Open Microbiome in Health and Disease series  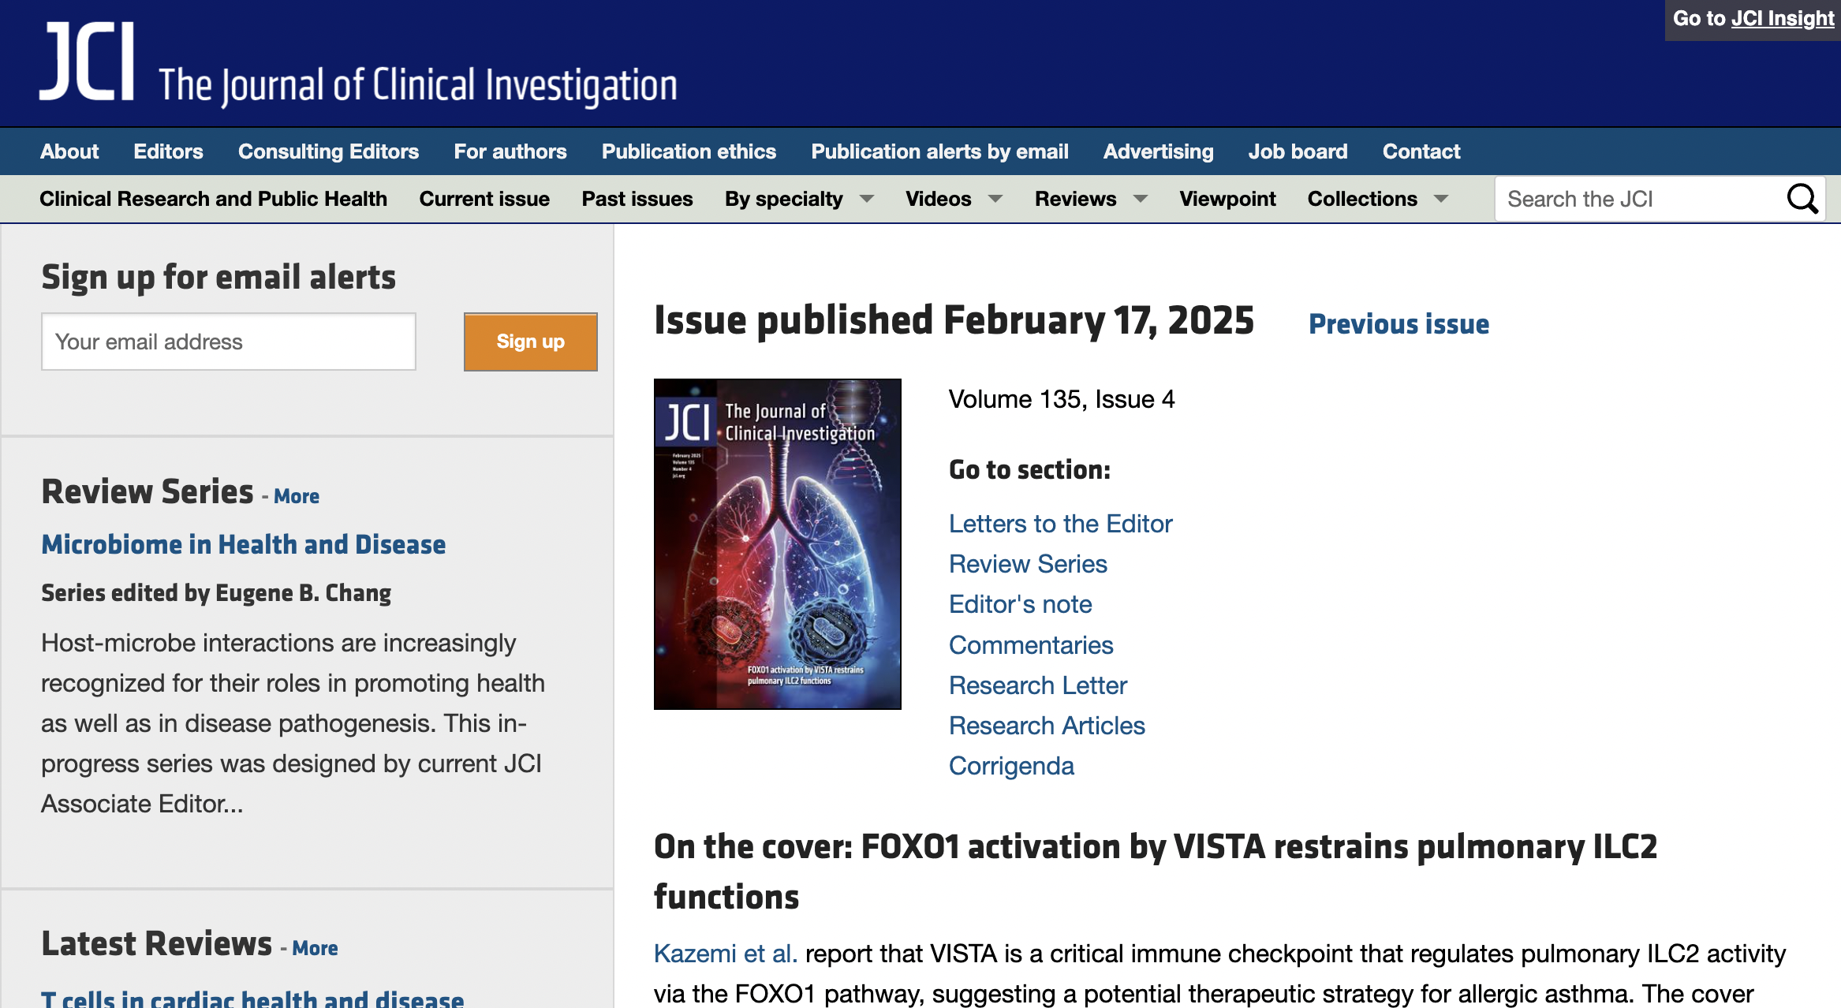[243, 544]
